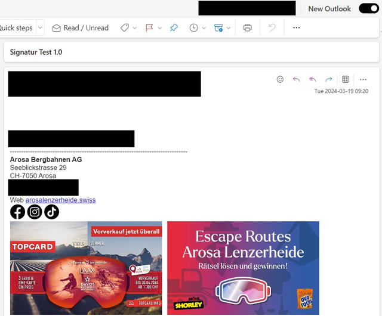
Task: Click the Snooze clock icon
Action: (x=193, y=28)
